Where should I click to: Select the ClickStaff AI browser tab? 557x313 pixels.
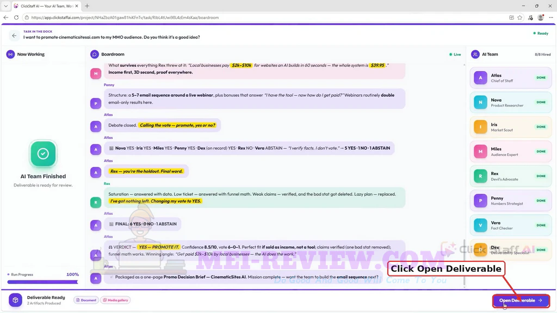(x=46, y=6)
